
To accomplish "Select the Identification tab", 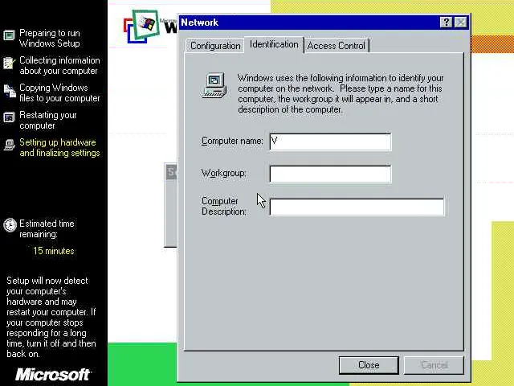I will pyautogui.click(x=274, y=44).
